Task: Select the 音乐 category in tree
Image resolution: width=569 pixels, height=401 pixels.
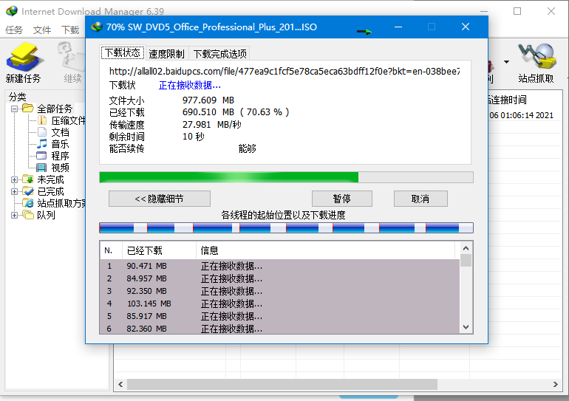Action: [x=60, y=144]
